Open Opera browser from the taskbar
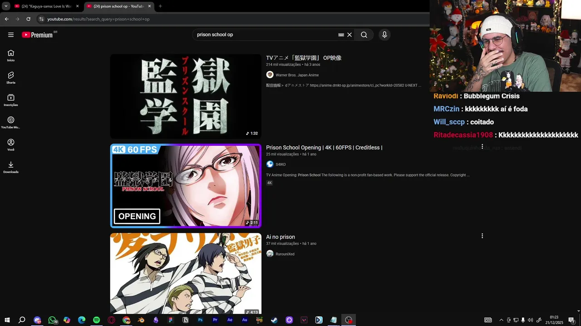581x326 pixels. pyautogui.click(x=111, y=320)
